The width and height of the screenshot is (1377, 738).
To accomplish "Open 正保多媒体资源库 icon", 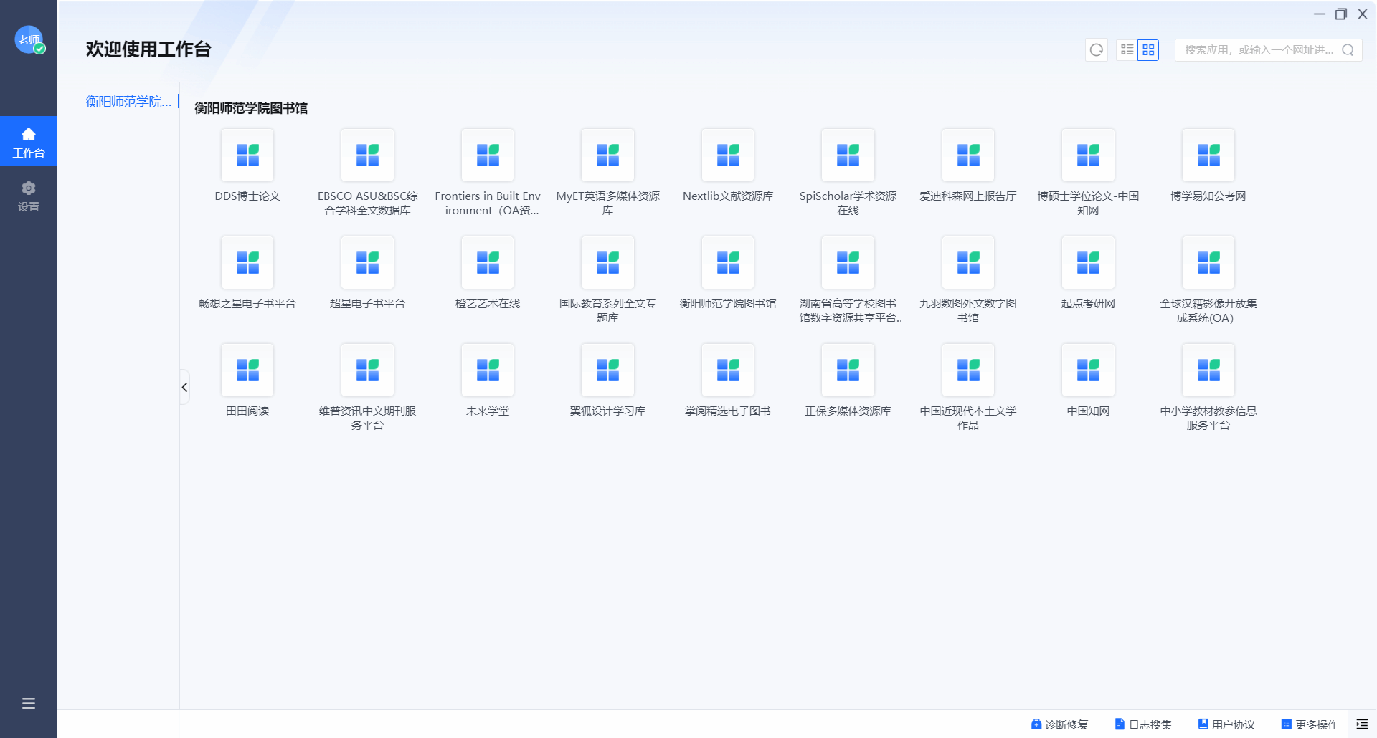I will [x=848, y=370].
